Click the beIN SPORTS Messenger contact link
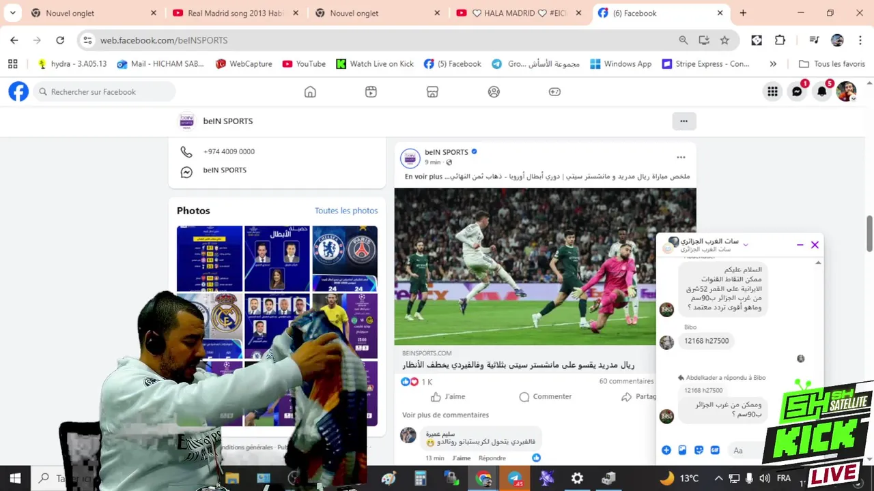Image resolution: width=874 pixels, height=491 pixels. tap(225, 170)
